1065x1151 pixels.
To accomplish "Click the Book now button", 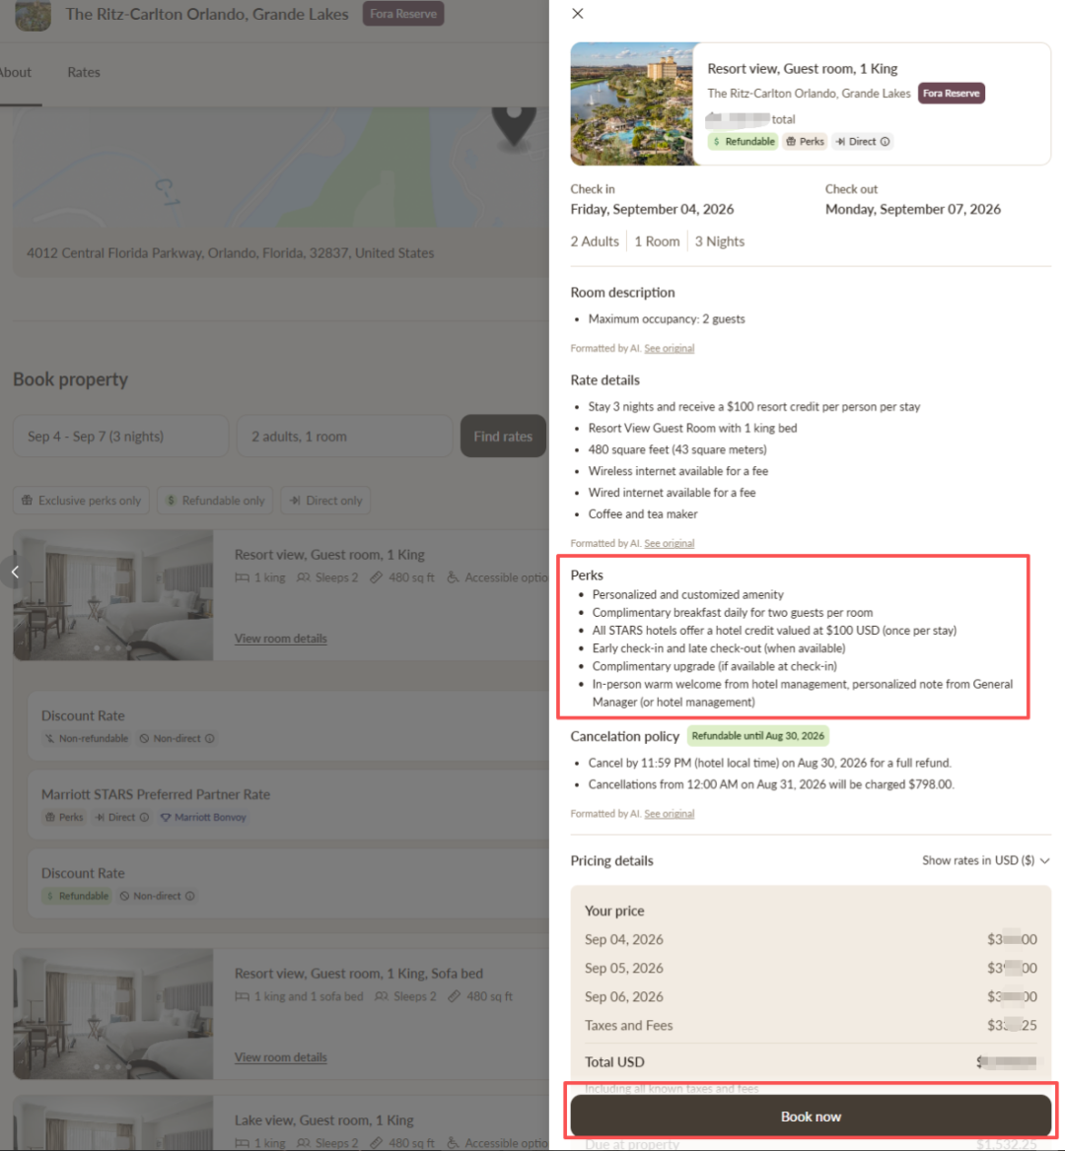I will point(811,1116).
